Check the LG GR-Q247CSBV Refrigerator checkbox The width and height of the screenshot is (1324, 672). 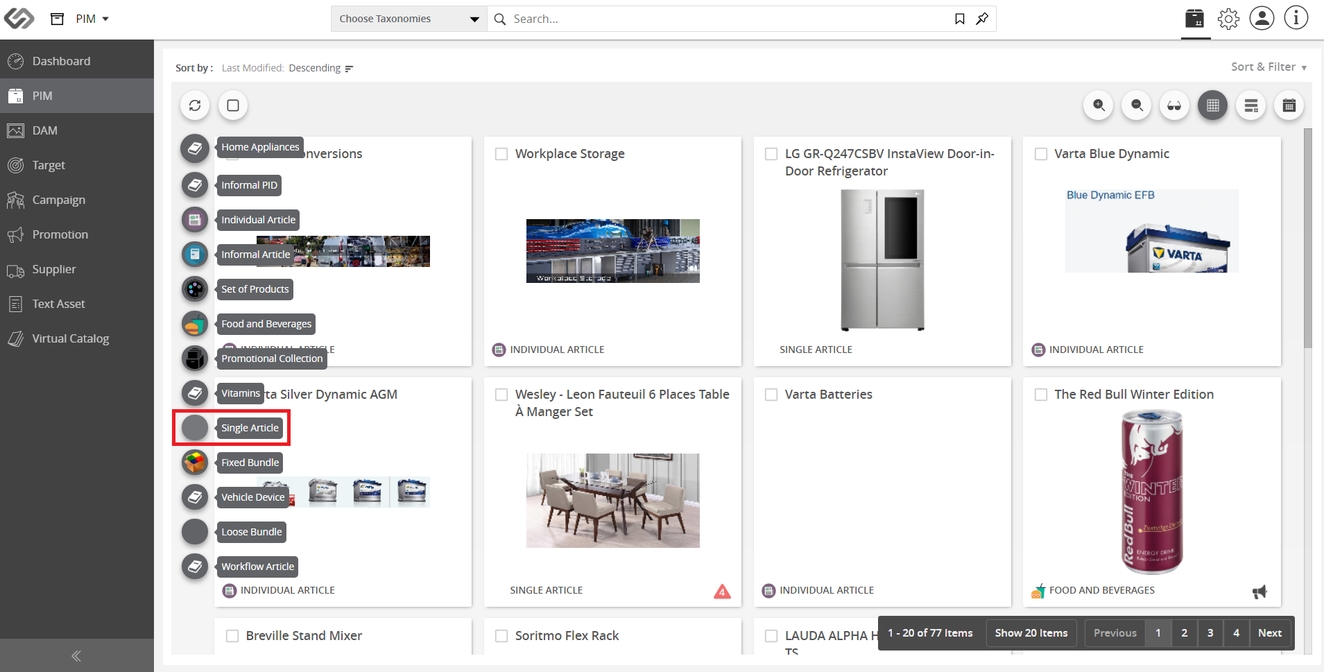tap(771, 154)
